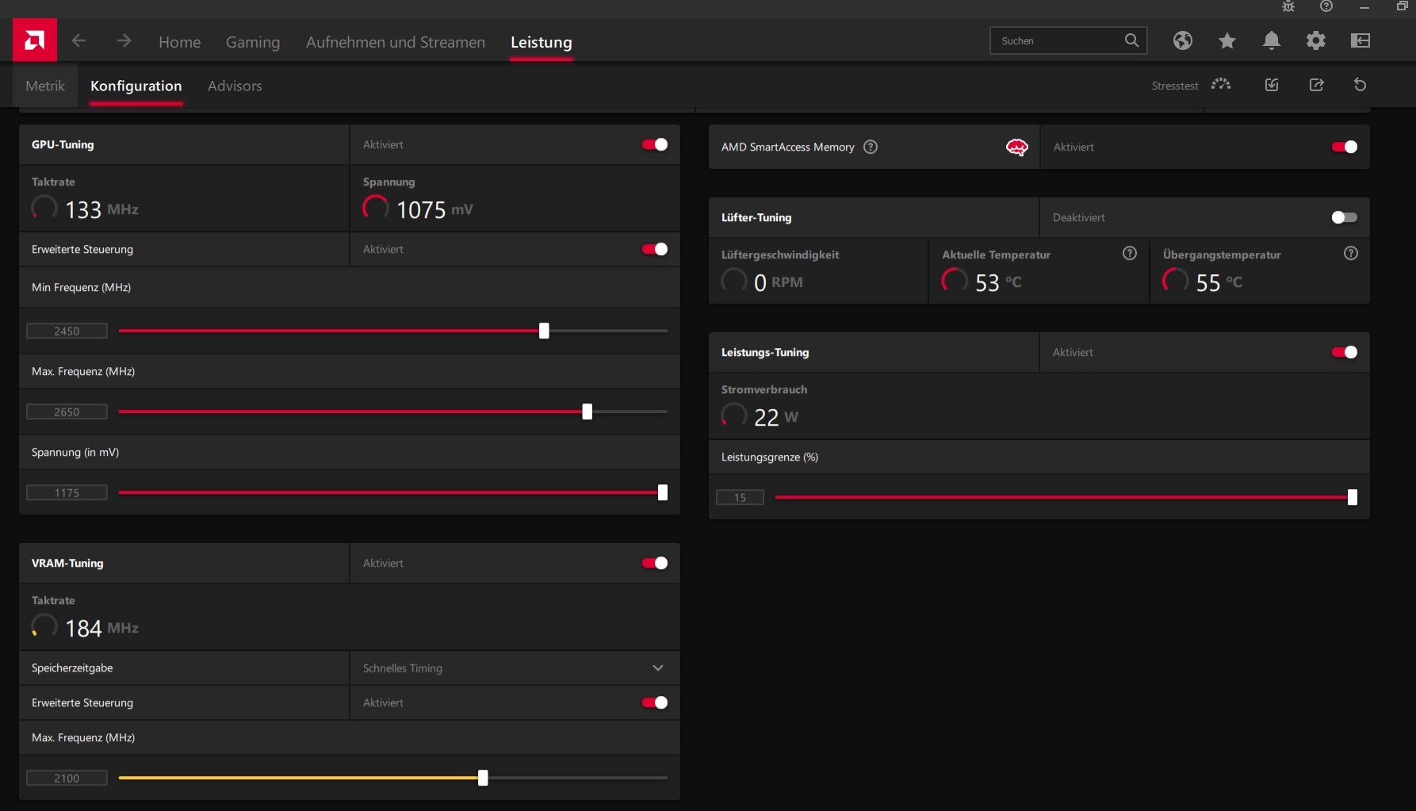Click the search magnifier icon
This screenshot has height=811, width=1416.
[1131, 40]
